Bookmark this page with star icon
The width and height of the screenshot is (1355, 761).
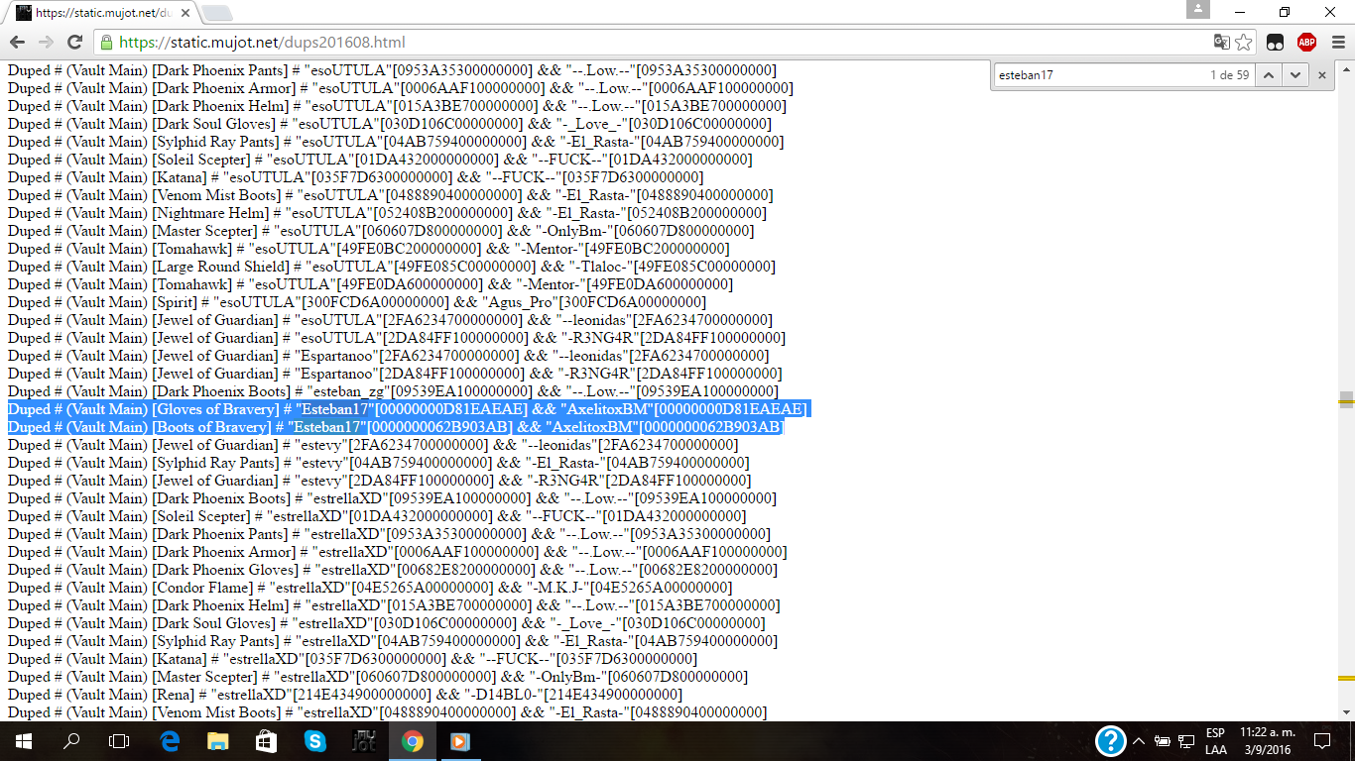click(x=1244, y=42)
